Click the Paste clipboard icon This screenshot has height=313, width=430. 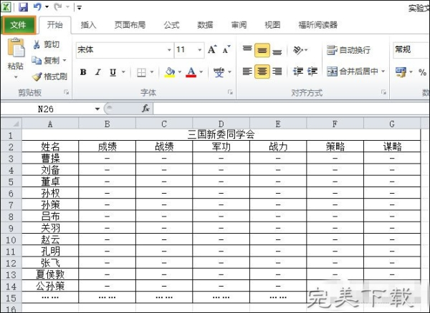pyautogui.click(x=16, y=48)
